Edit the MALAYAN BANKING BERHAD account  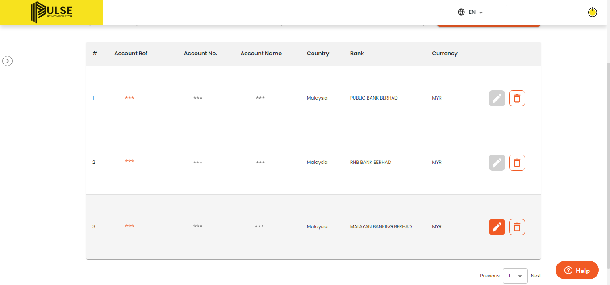[497, 227]
